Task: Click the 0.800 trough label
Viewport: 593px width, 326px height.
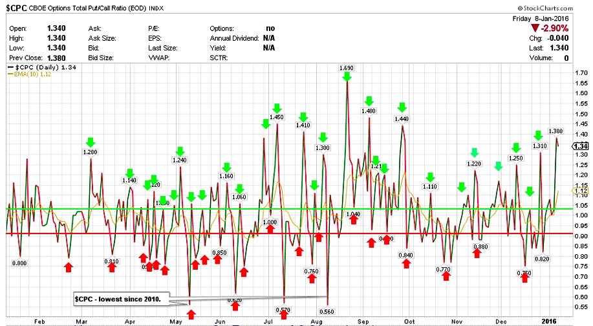Action: coord(19,263)
